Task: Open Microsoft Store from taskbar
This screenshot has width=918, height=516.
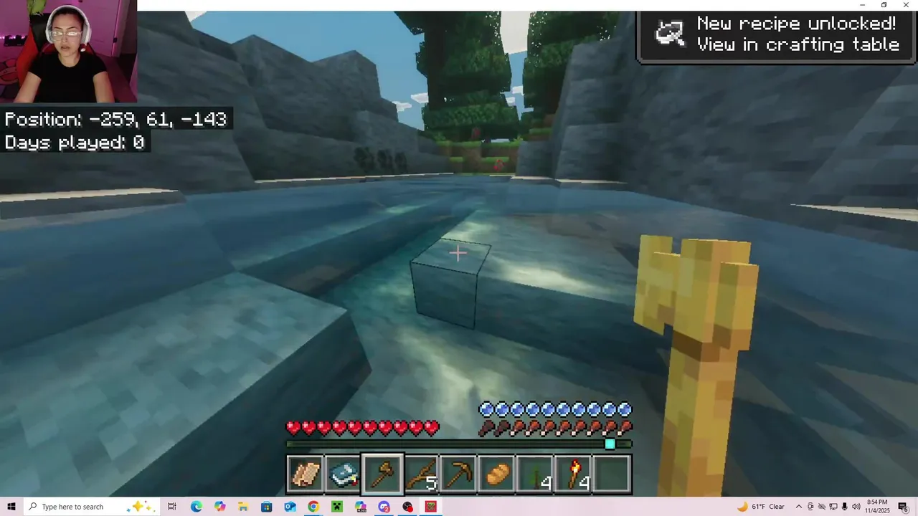Action: pyautogui.click(x=266, y=507)
